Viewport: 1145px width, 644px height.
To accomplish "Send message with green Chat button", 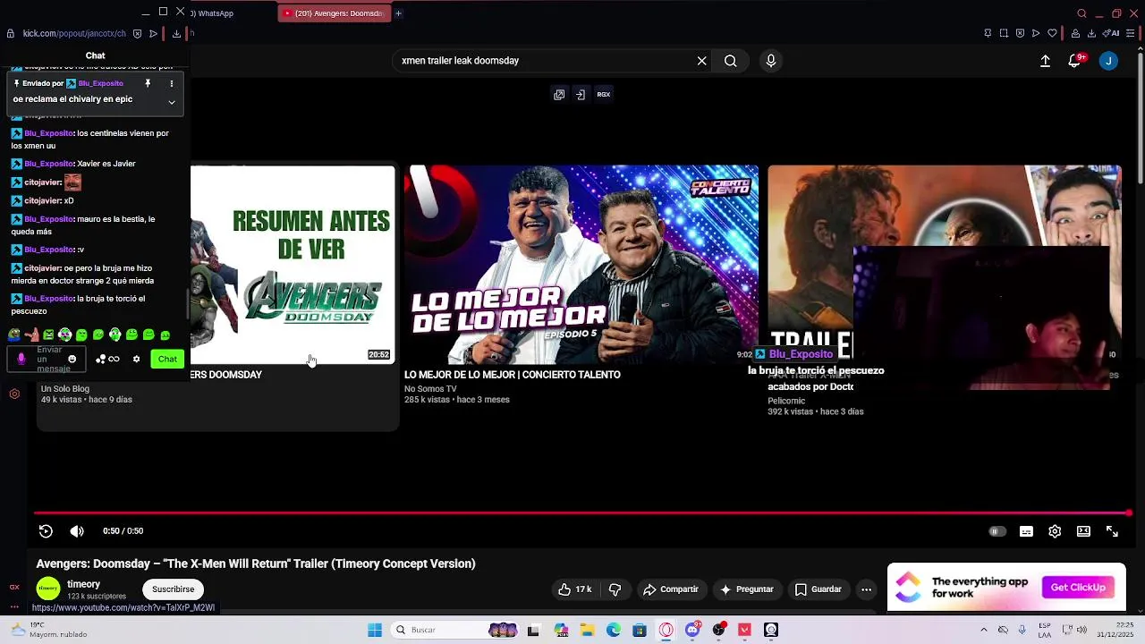I will [x=167, y=359].
